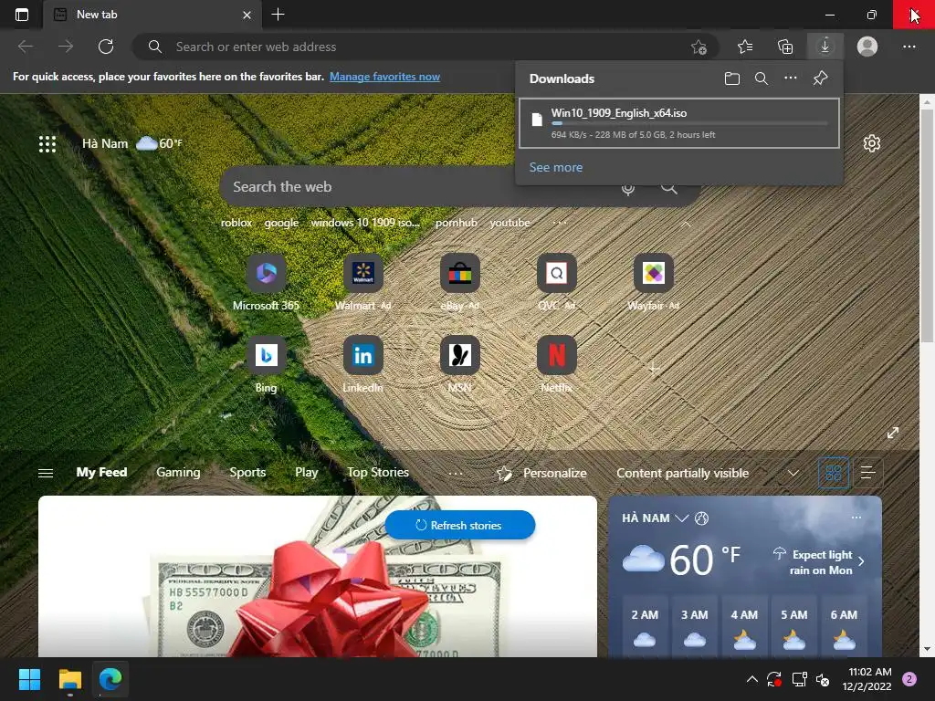
Task: Start voice search with microphone icon
Action: coord(628,188)
